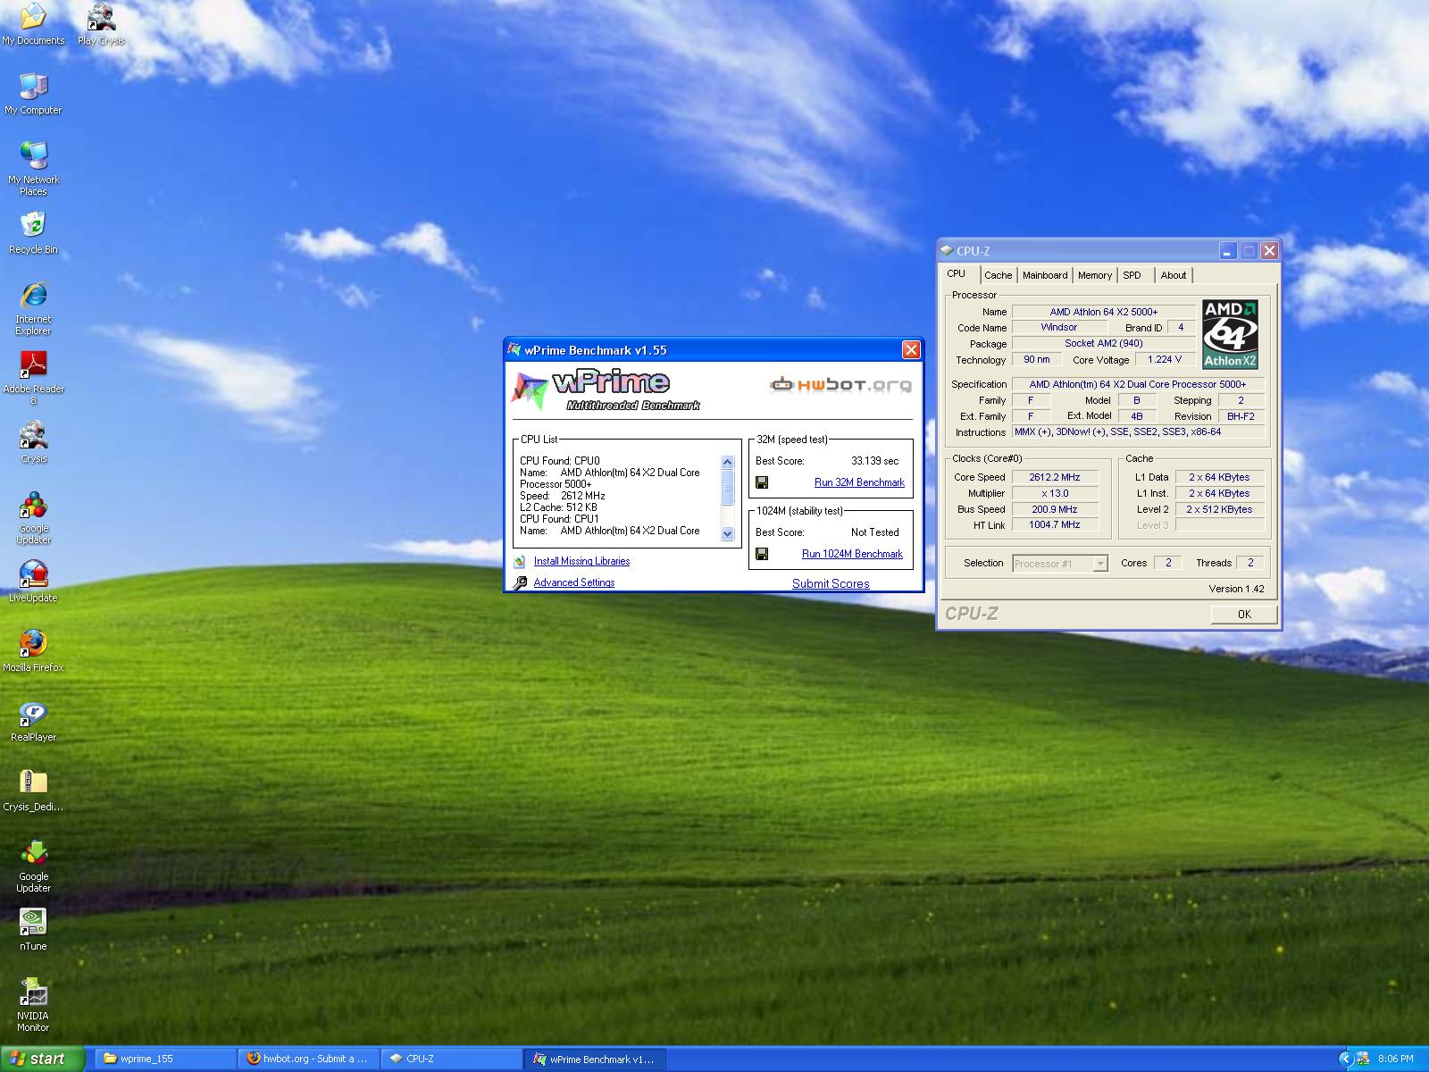Click Install Missing Libraries link
The image size is (1429, 1072).
[x=581, y=561]
